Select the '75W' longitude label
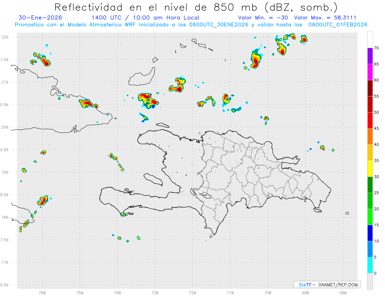 80,293
